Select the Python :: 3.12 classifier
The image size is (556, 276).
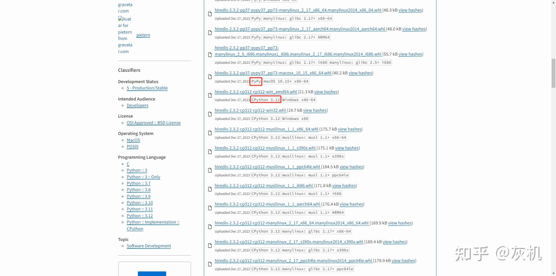click(140, 215)
